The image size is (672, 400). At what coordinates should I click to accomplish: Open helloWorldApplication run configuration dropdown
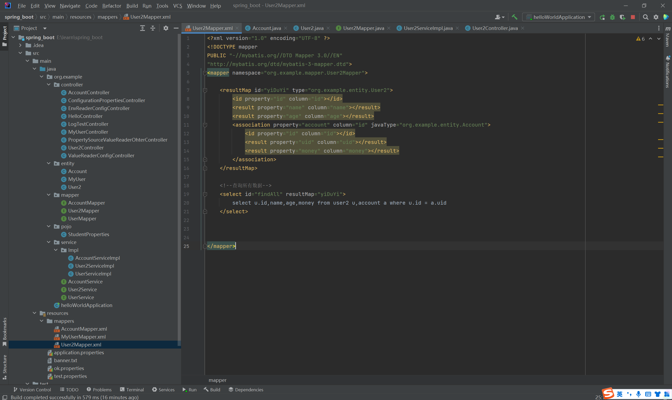tap(559, 17)
